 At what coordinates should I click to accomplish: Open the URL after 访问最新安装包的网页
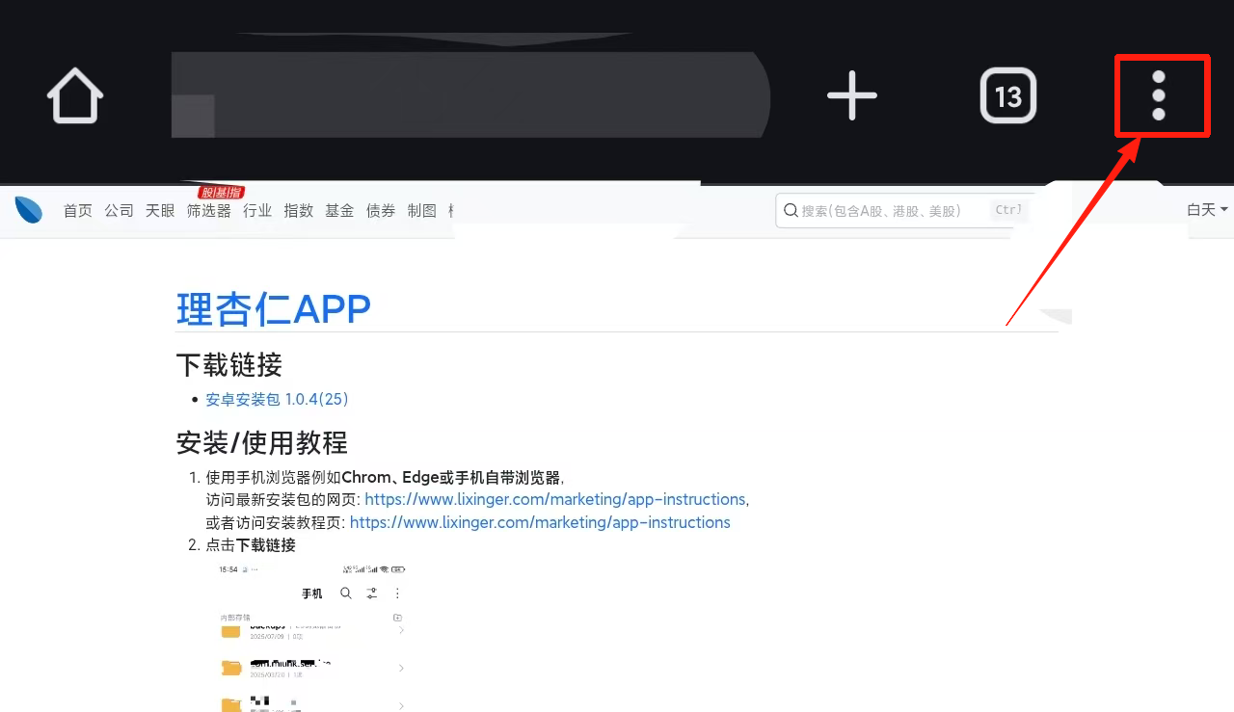coord(554,499)
